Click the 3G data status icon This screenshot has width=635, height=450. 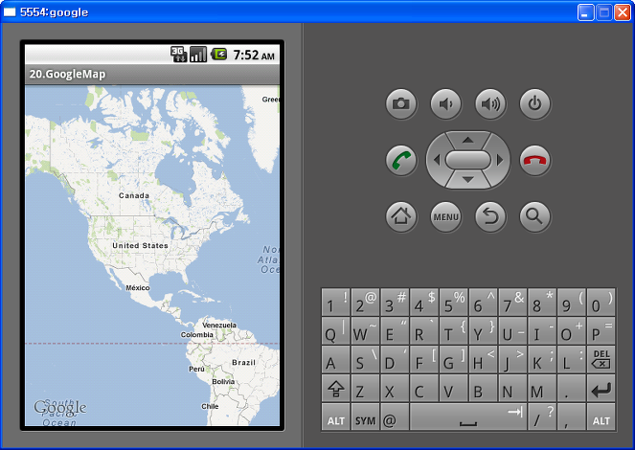point(178,55)
